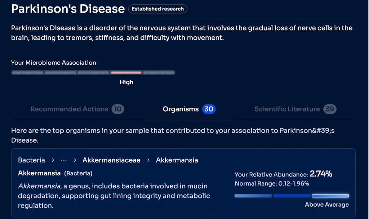The width and height of the screenshot is (369, 219).
Task: Click the 10 count badge beside Recommended Actions
Action: (x=117, y=109)
